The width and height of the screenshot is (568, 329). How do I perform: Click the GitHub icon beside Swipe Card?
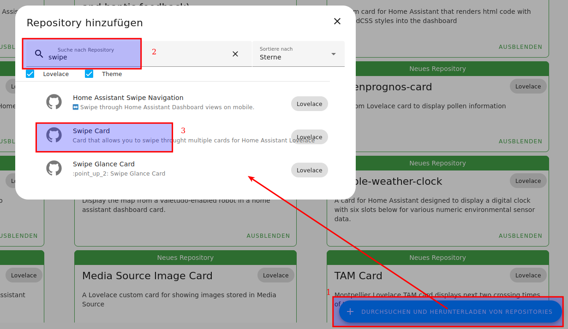pyautogui.click(x=54, y=135)
